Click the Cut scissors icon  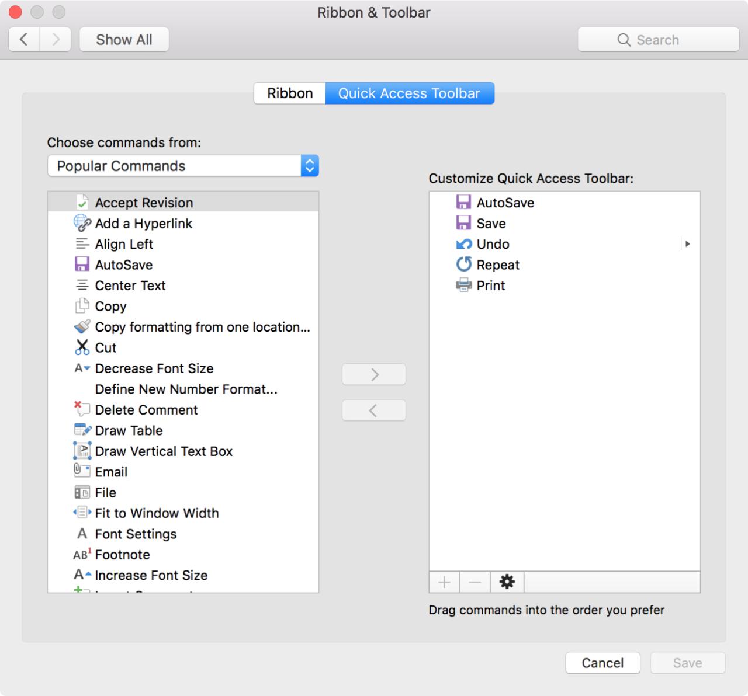82,347
